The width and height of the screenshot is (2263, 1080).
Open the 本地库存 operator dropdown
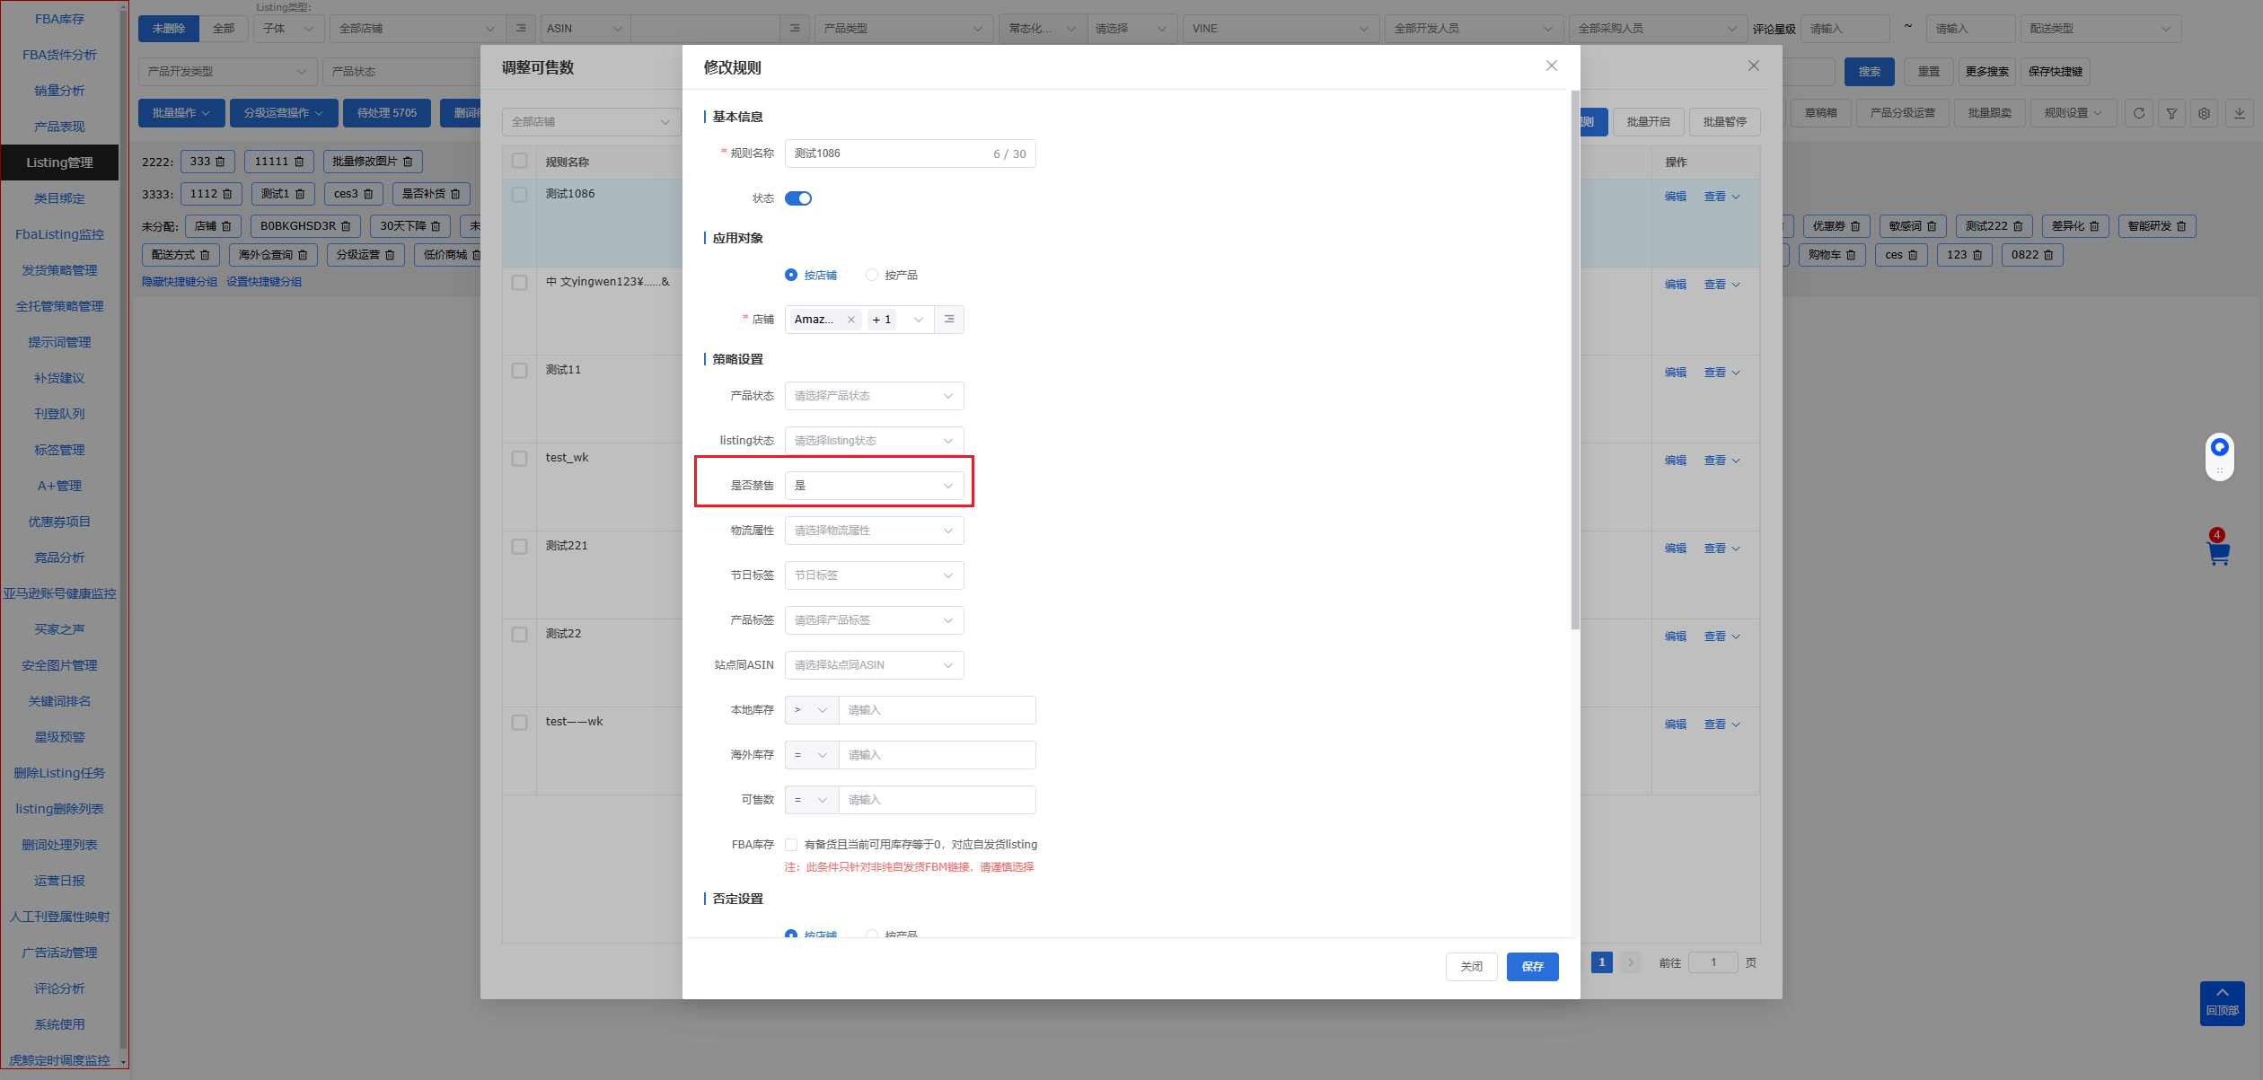click(812, 710)
